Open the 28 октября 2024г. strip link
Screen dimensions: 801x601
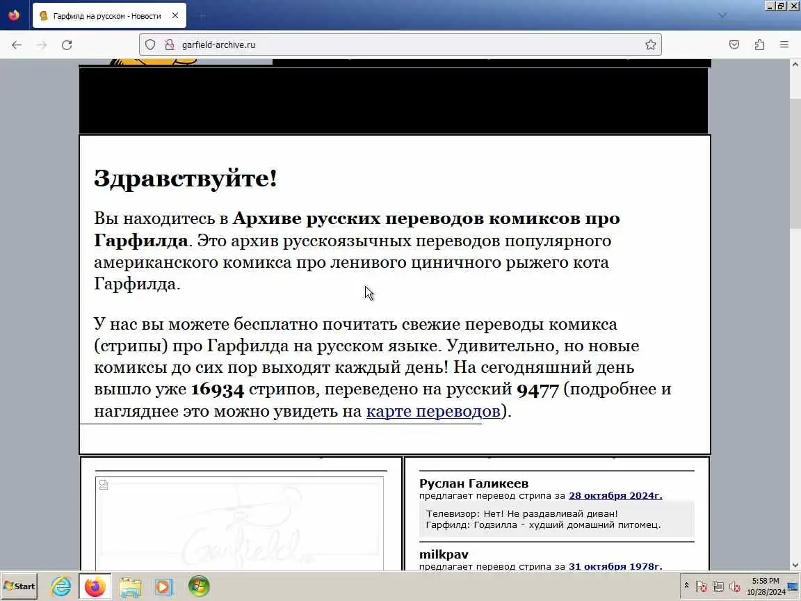(x=615, y=496)
